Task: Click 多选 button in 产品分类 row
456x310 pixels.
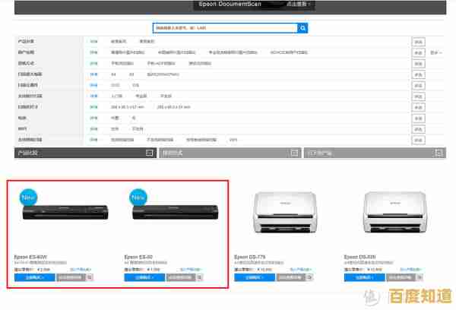Action: 418,42
